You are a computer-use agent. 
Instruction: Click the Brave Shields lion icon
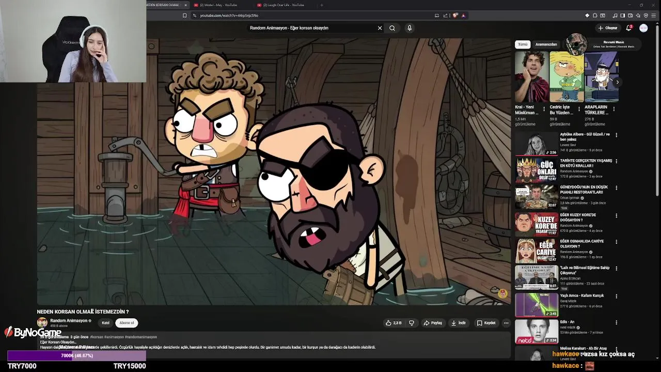(455, 16)
